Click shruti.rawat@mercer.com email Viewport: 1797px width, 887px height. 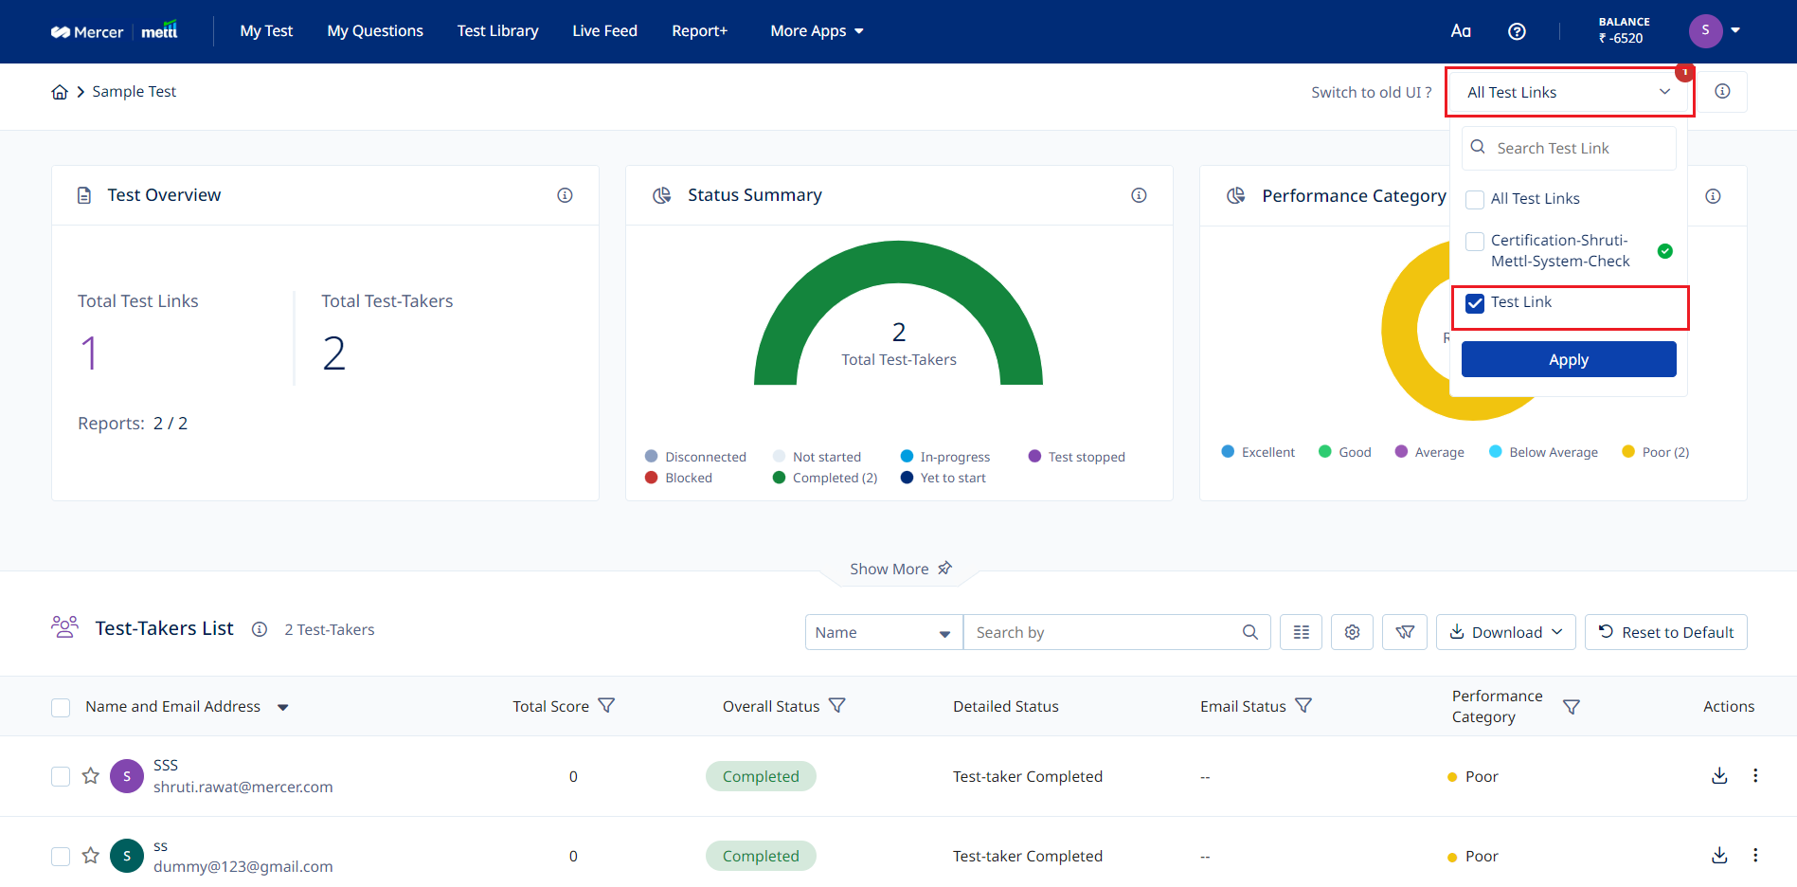click(x=243, y=787)
